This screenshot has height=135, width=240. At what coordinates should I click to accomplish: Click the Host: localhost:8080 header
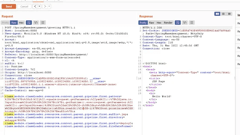21,31
